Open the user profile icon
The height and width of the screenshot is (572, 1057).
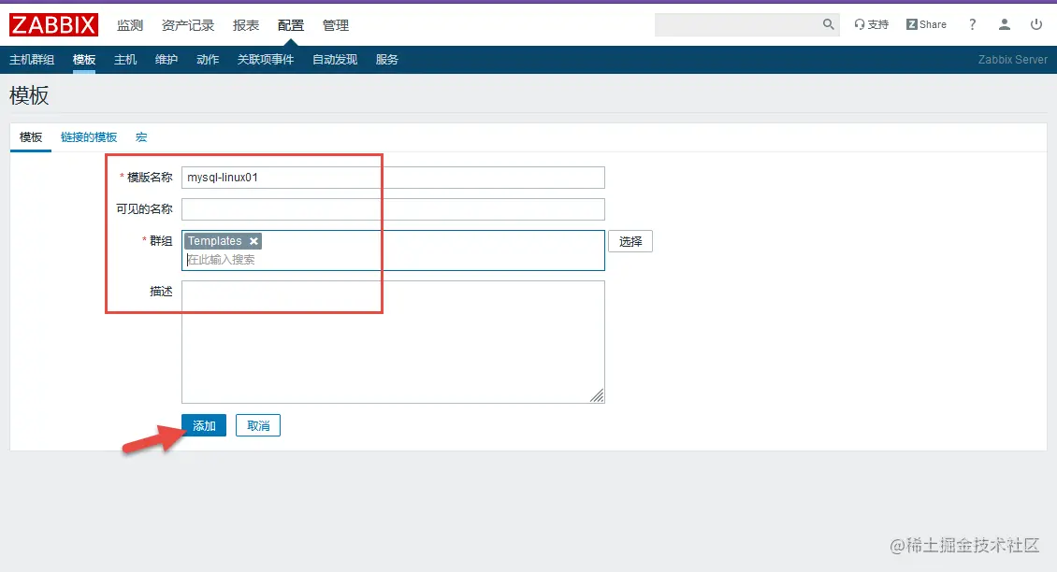coord(1005,24)
